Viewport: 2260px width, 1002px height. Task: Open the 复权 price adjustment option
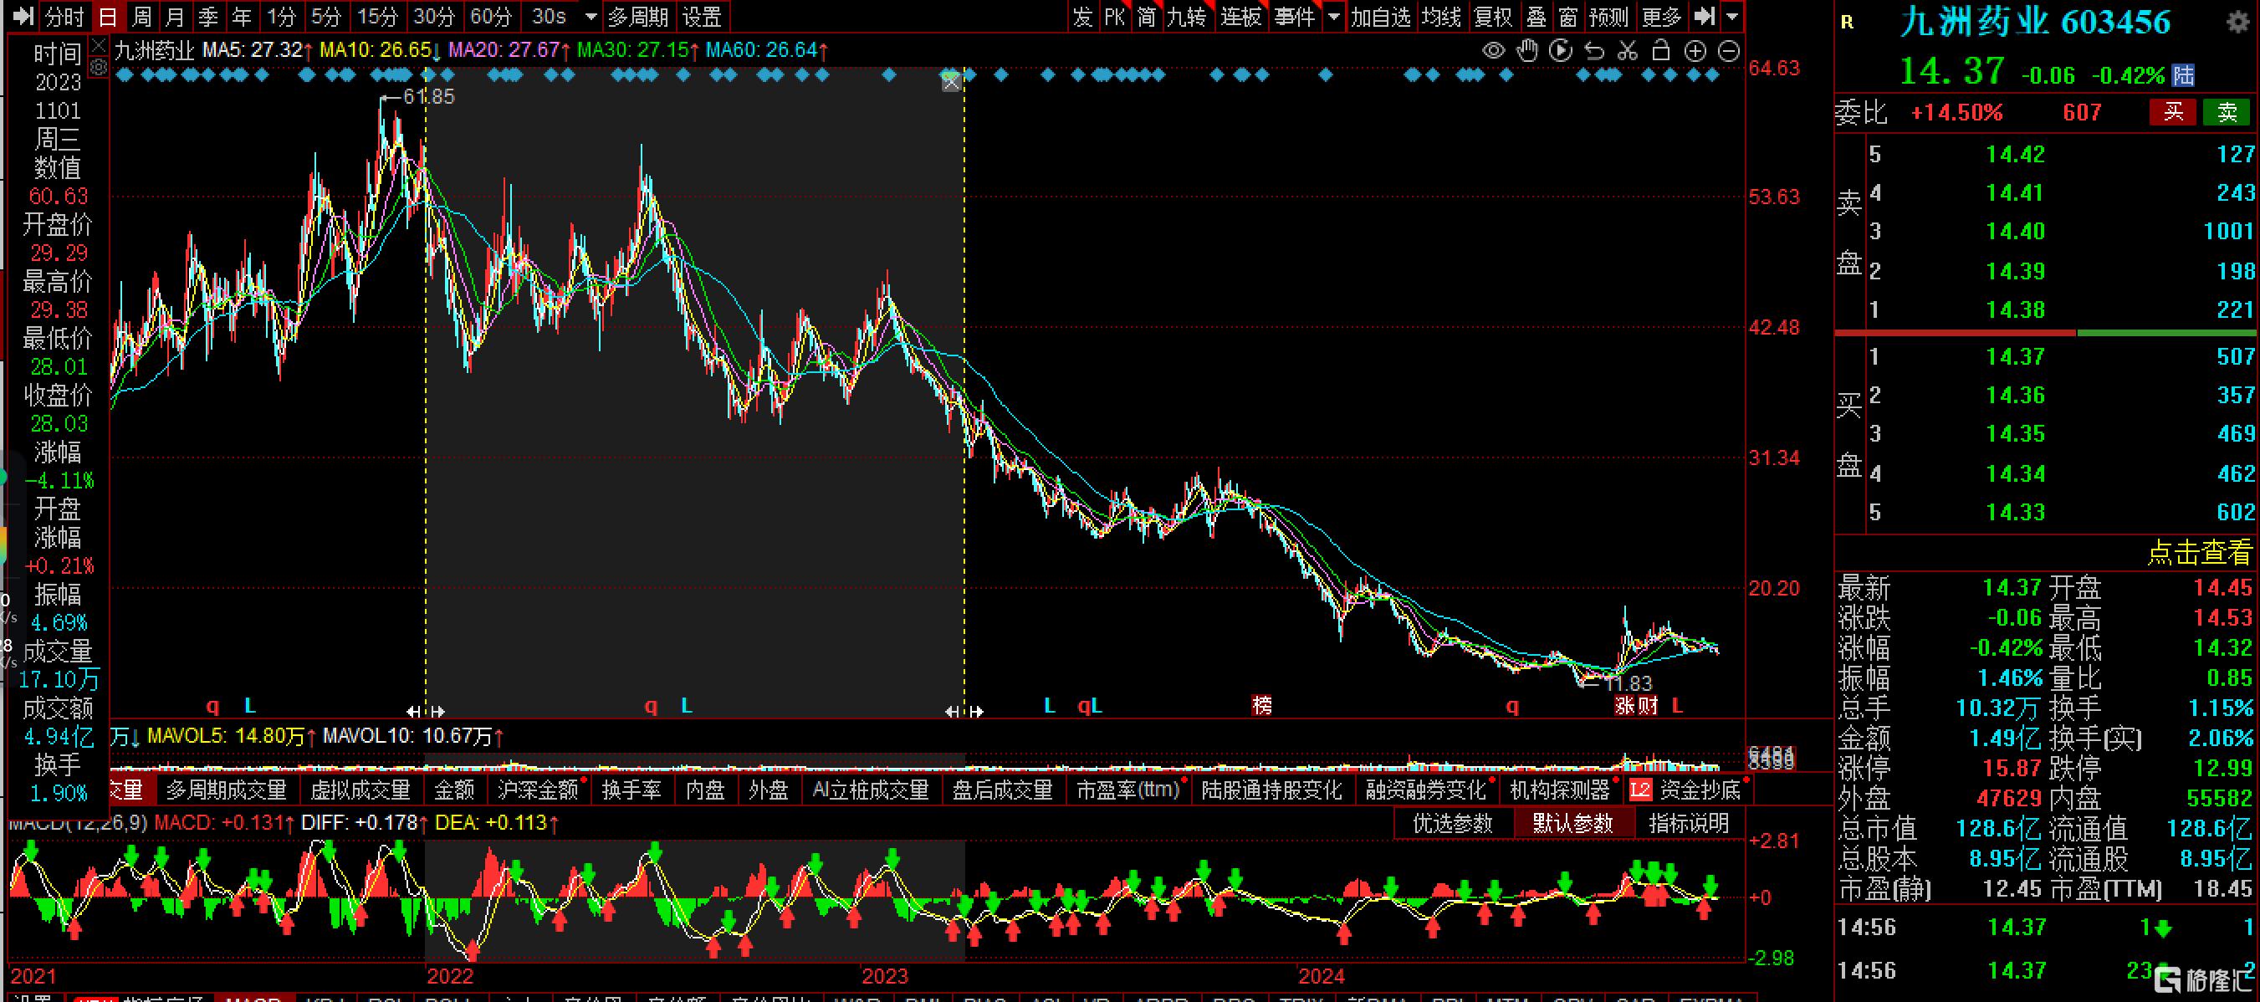(x=1493, y=16)
